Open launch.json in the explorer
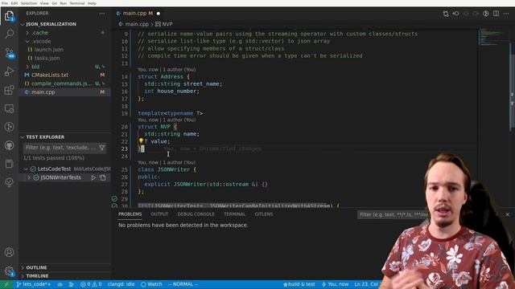This screenshot has width=515, height=289. tap(64, 50)
